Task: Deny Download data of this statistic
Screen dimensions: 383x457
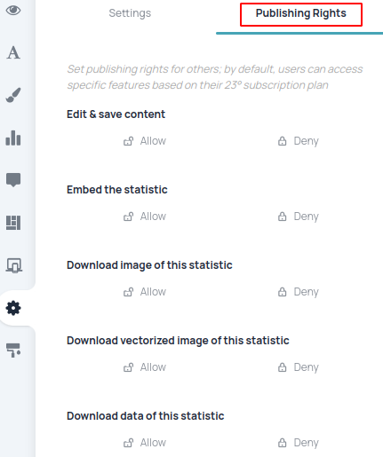Action: coord(299,443)
